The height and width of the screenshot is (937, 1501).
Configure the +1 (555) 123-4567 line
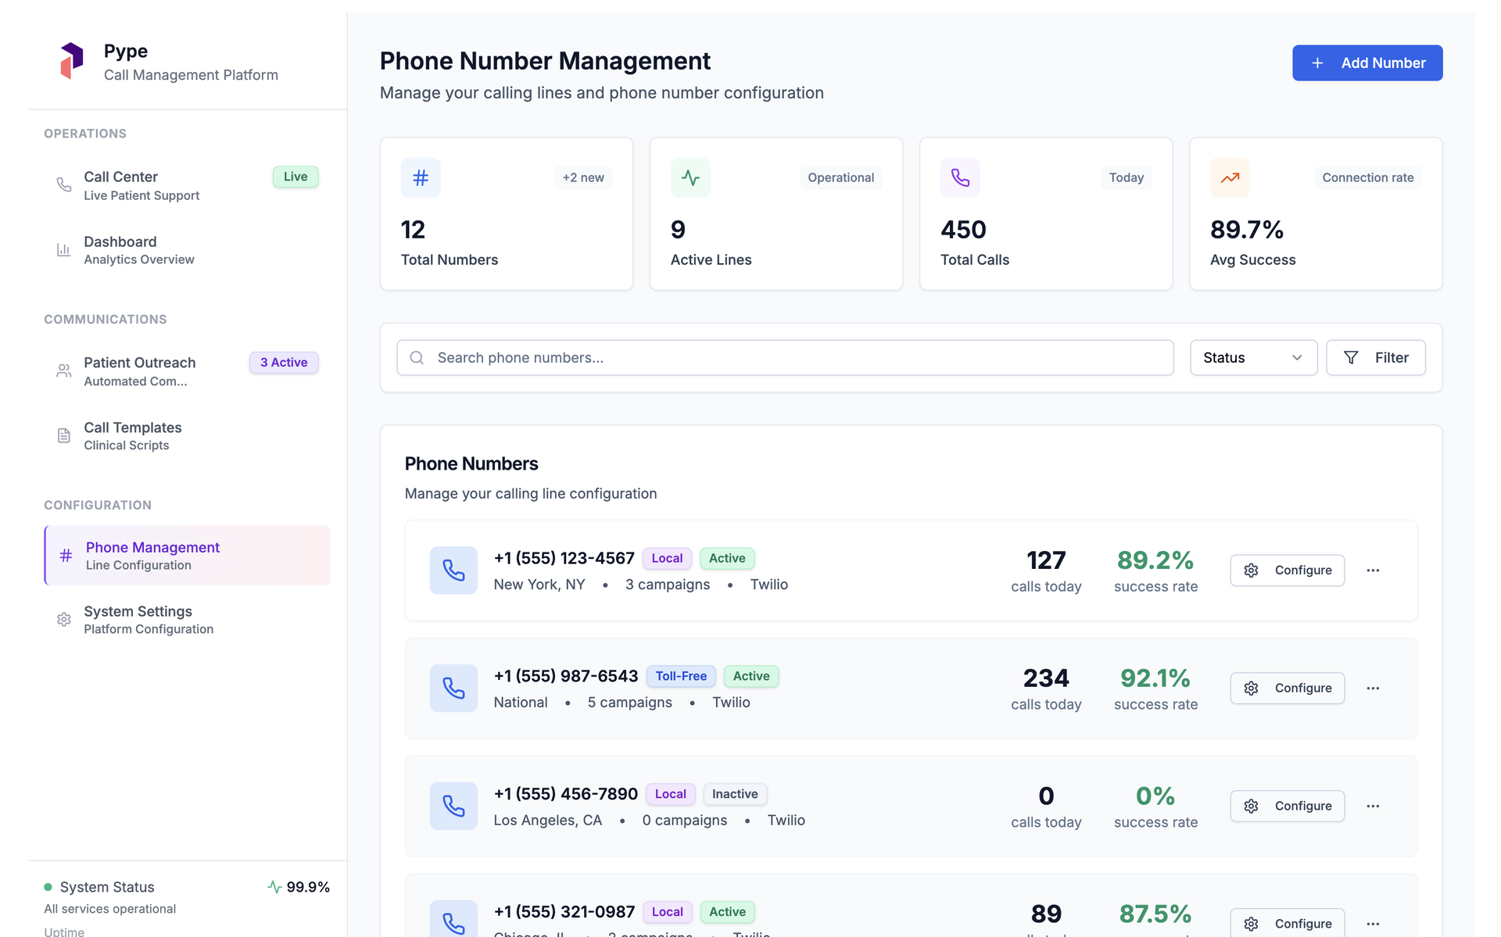pyautogui.click(x=1287, y=570)
